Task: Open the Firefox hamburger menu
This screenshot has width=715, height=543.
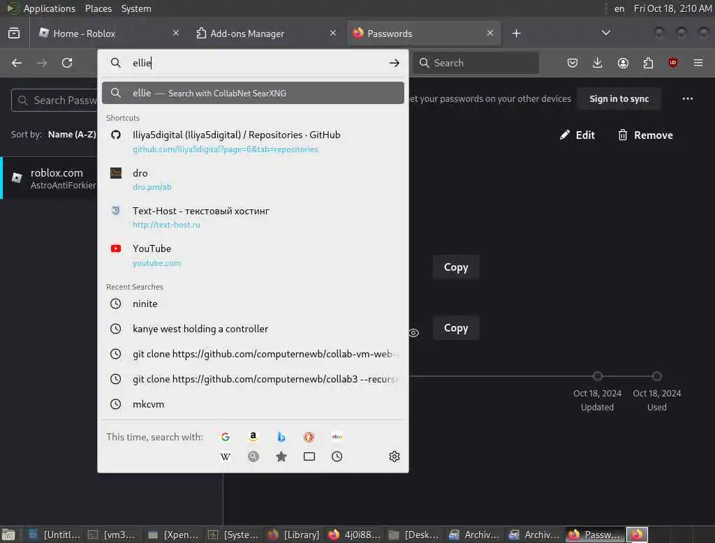Action: [x=698, y=63]
